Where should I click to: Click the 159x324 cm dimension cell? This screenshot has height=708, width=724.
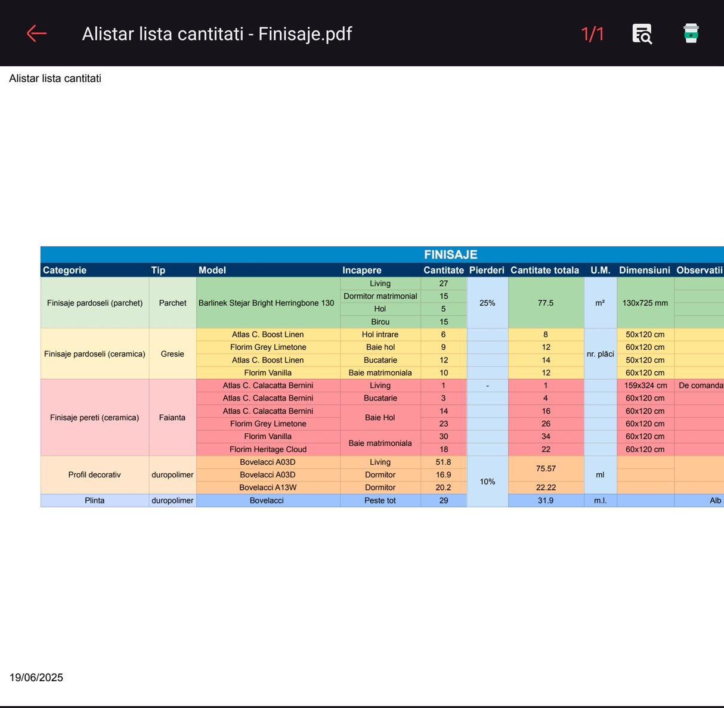click(x=645, y=386)
